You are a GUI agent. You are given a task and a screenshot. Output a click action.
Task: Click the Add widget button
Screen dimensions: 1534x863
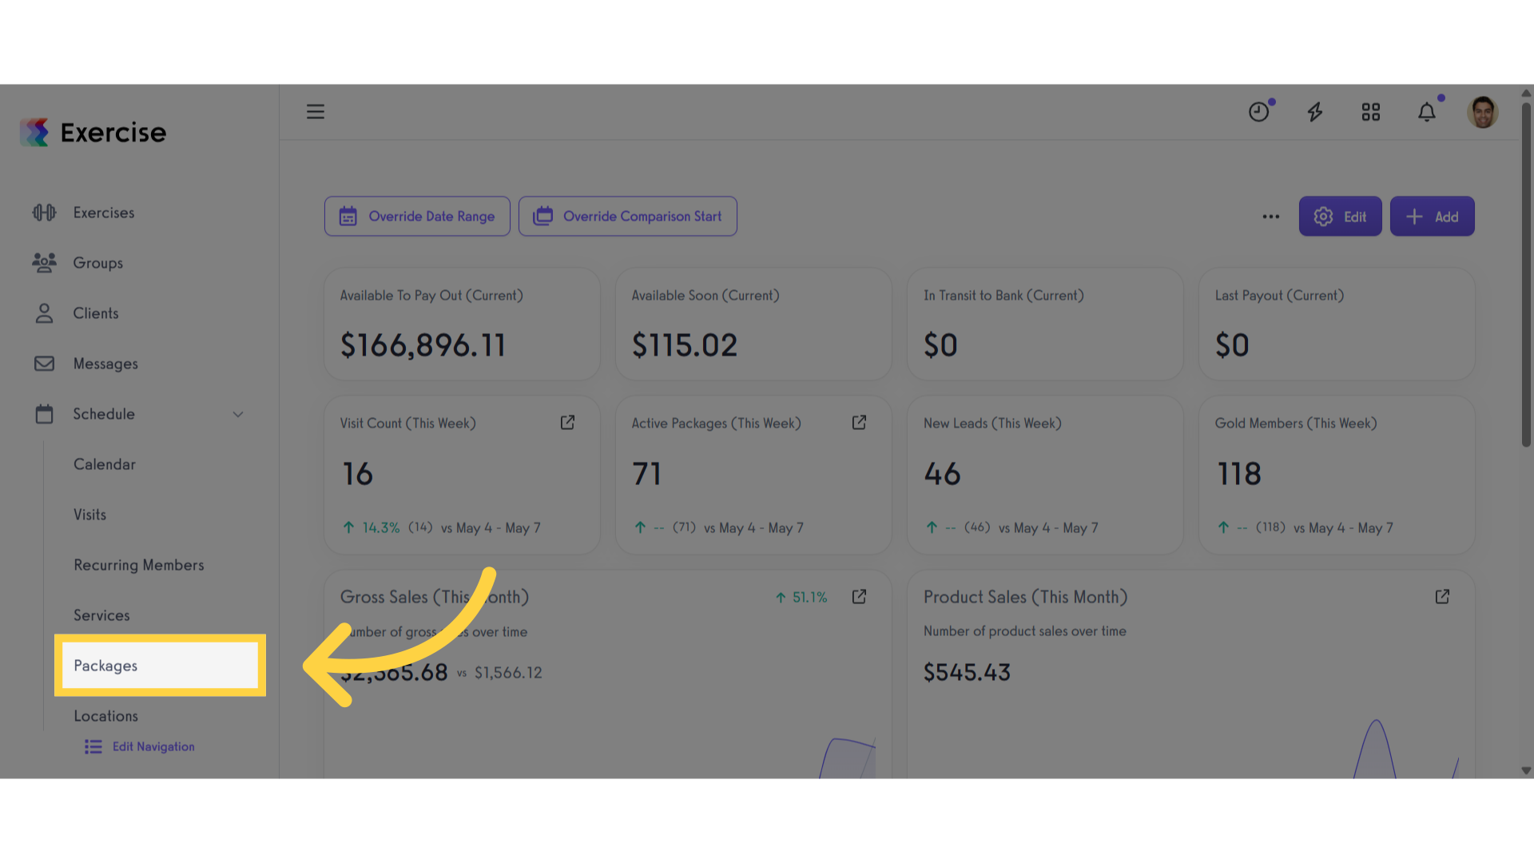tap(1433, 217)
